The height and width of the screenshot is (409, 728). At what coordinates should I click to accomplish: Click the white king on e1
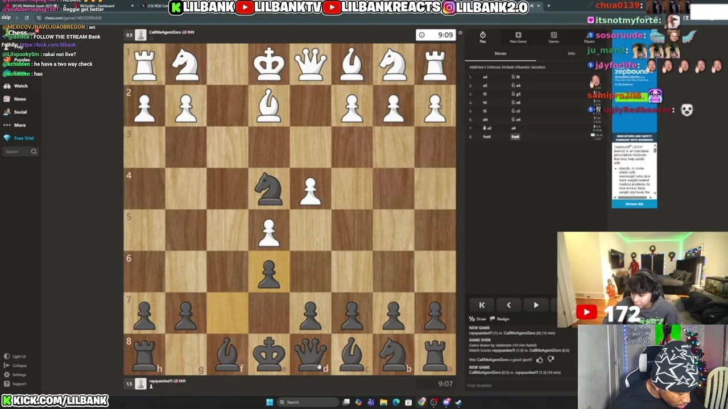pyautogui.click(x=269, y=64)
